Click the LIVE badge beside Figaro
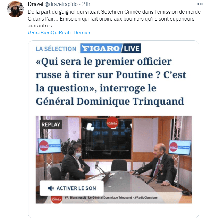211x218 pixels. click(132, 48)
